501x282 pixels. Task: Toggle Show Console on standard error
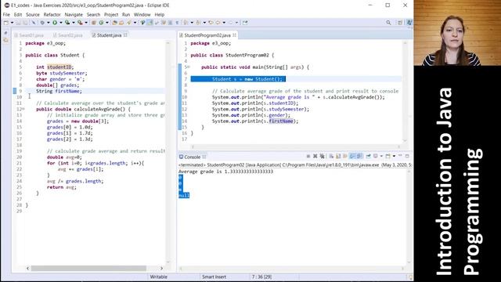point(359,156)
